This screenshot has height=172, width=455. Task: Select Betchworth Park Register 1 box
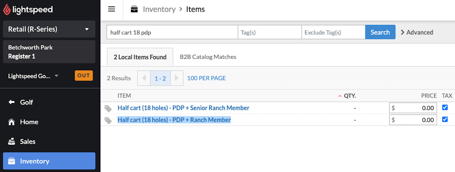tap(49, 52)
